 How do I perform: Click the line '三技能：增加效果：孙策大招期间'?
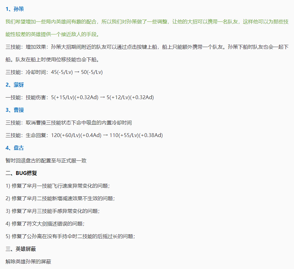coord(147,47)
